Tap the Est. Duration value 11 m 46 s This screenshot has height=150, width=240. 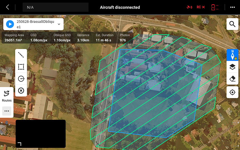click(x=103, y=40)
